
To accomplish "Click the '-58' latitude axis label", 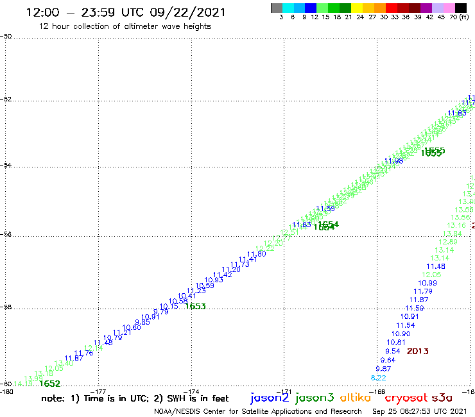I will 6,307.
